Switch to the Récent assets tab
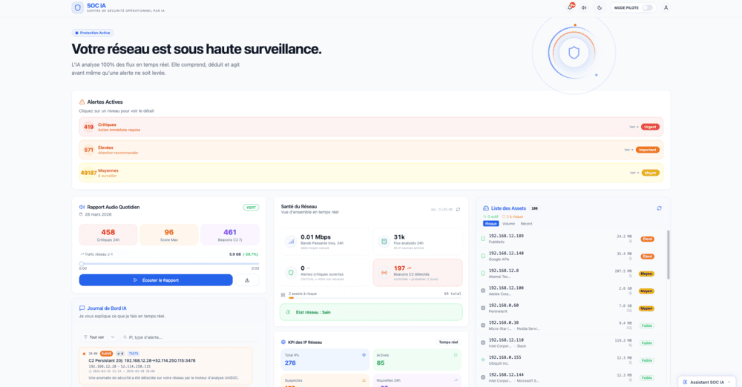Screen dimensions: 742x387 (526, 223)
